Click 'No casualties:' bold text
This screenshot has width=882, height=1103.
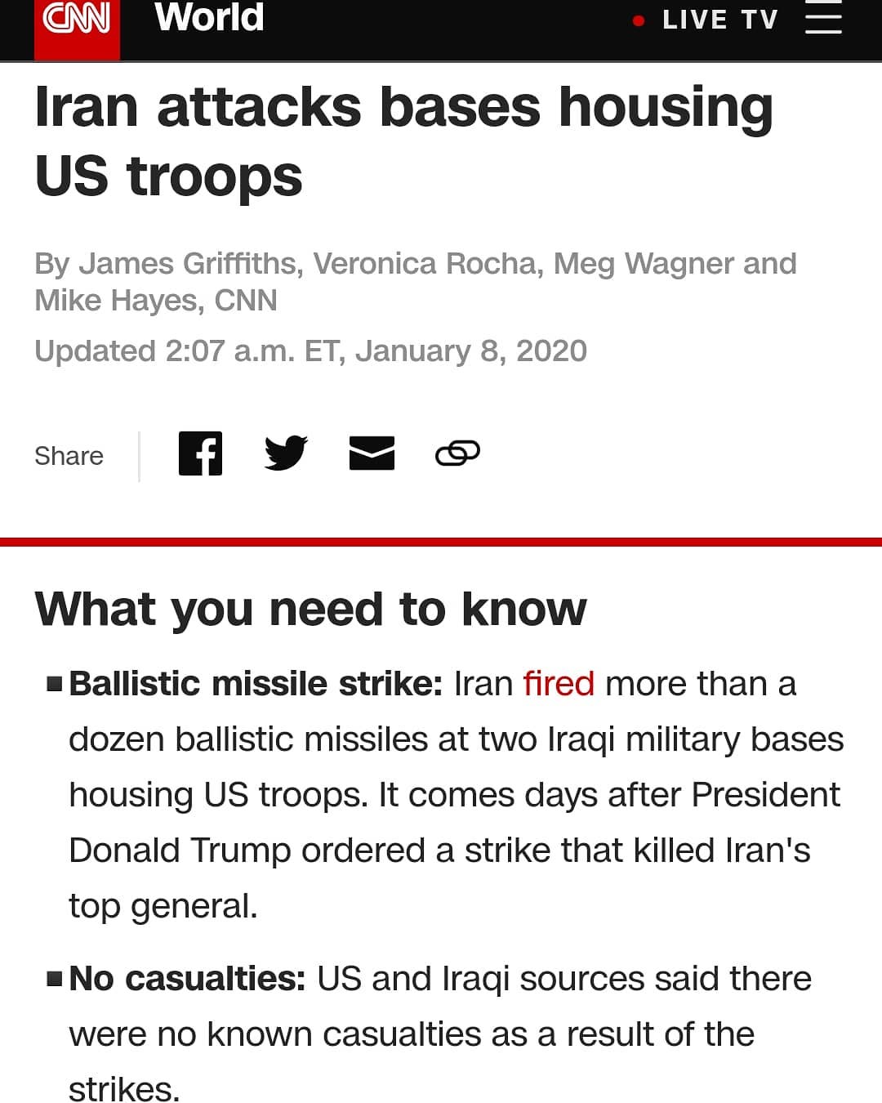tap(187, 978)
